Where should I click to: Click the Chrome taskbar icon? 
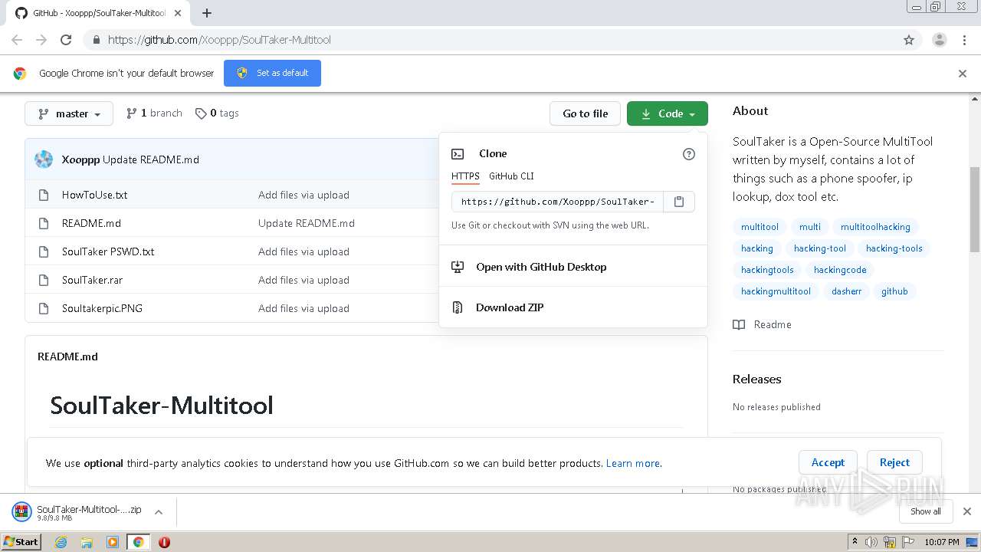139,542
